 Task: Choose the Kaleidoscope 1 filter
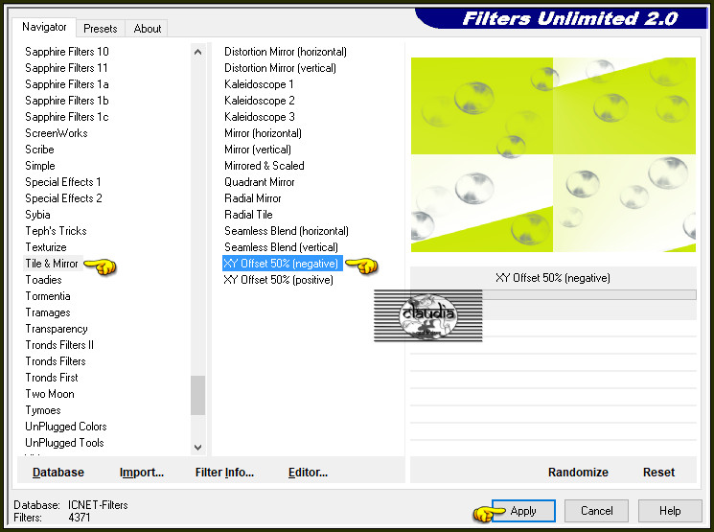[259, 84]
